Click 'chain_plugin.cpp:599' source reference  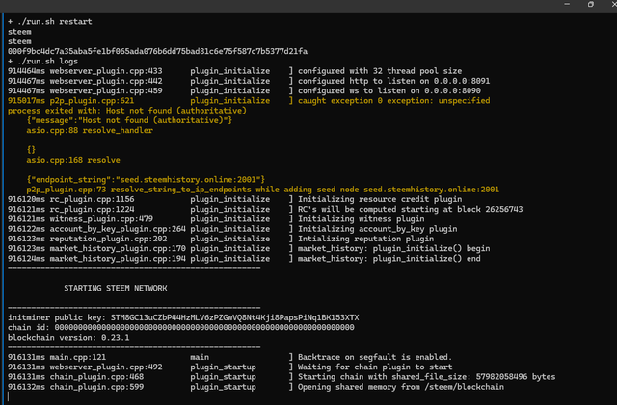tap(96, 387)
